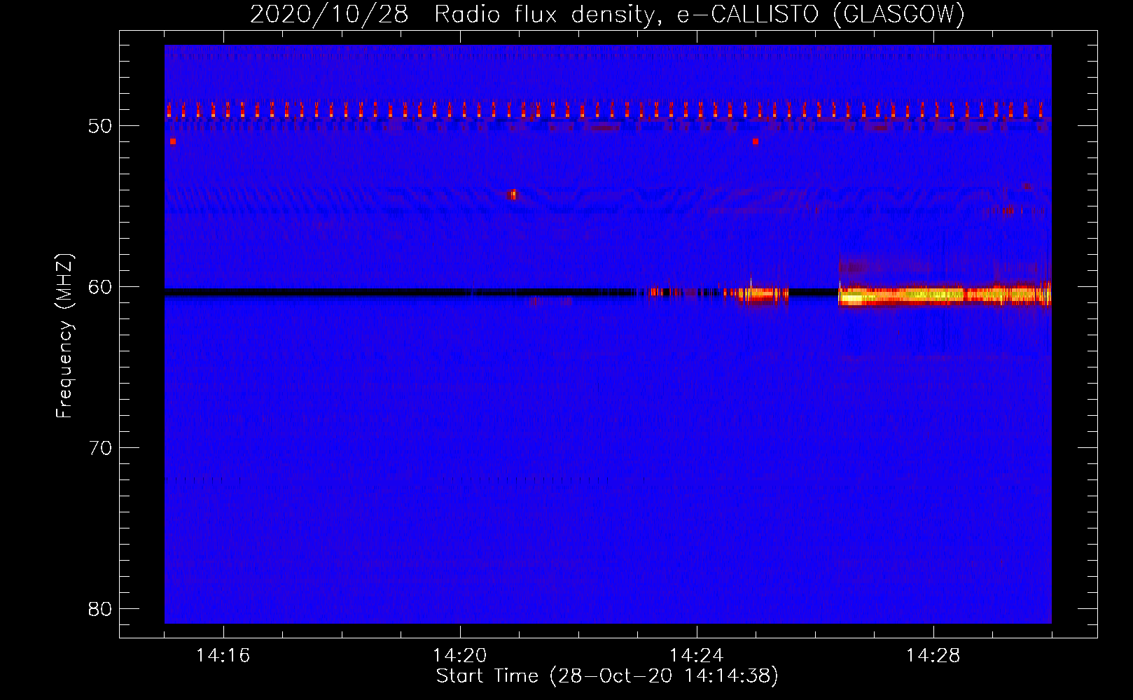Click the 60 MHz frequency tick label

tap(100, 287)
